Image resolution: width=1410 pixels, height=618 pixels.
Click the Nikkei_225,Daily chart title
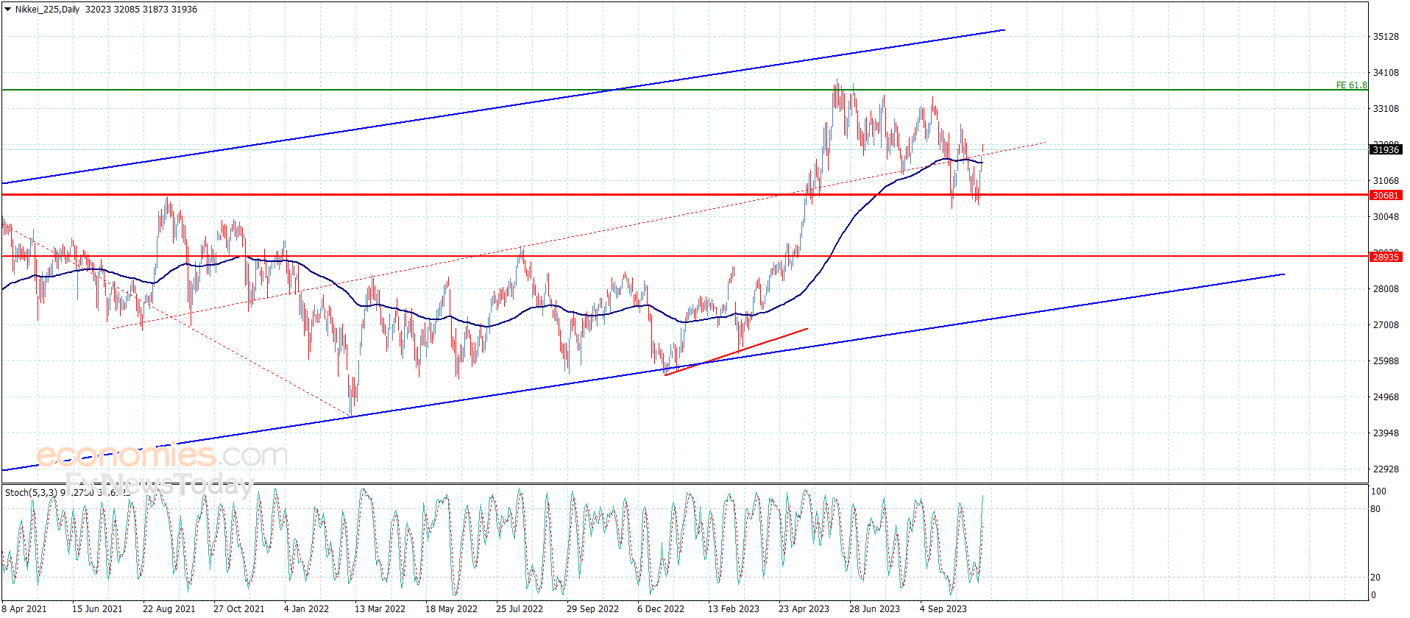[47, 10]
